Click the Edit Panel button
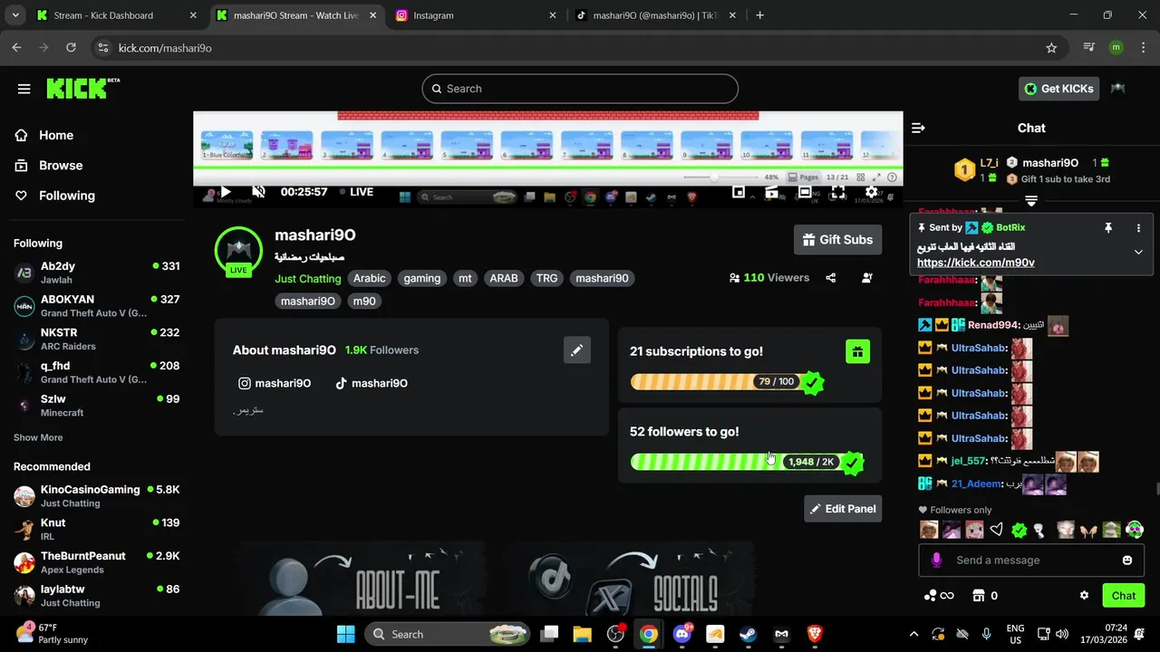The image size is (1160, 652). [x=843, y=509]
